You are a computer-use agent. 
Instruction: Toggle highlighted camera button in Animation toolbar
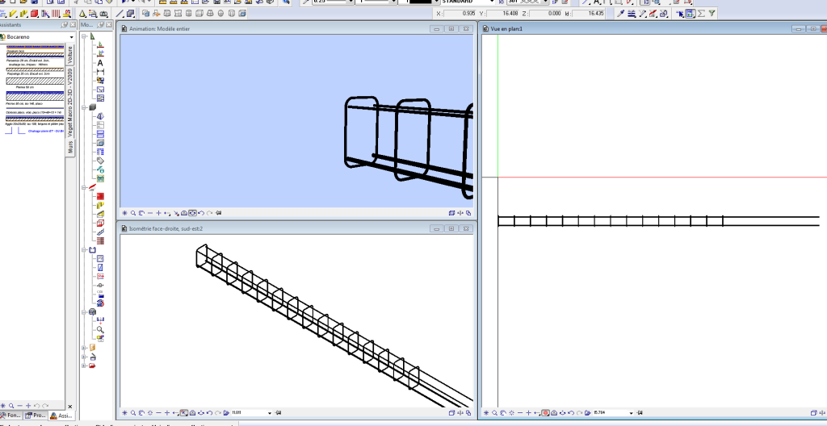(x=192, y=213)
